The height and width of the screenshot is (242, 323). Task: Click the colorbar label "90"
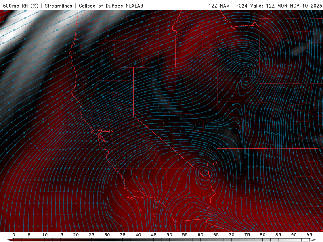click(294, 235)
